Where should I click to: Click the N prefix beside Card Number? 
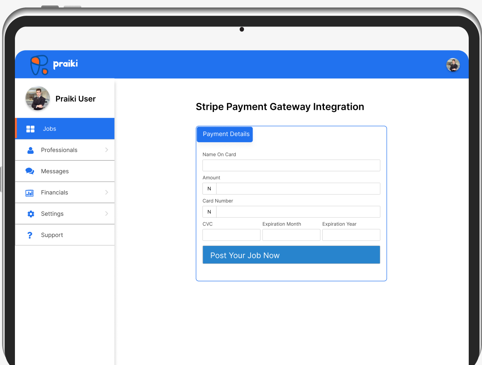[x=209, y=212]
